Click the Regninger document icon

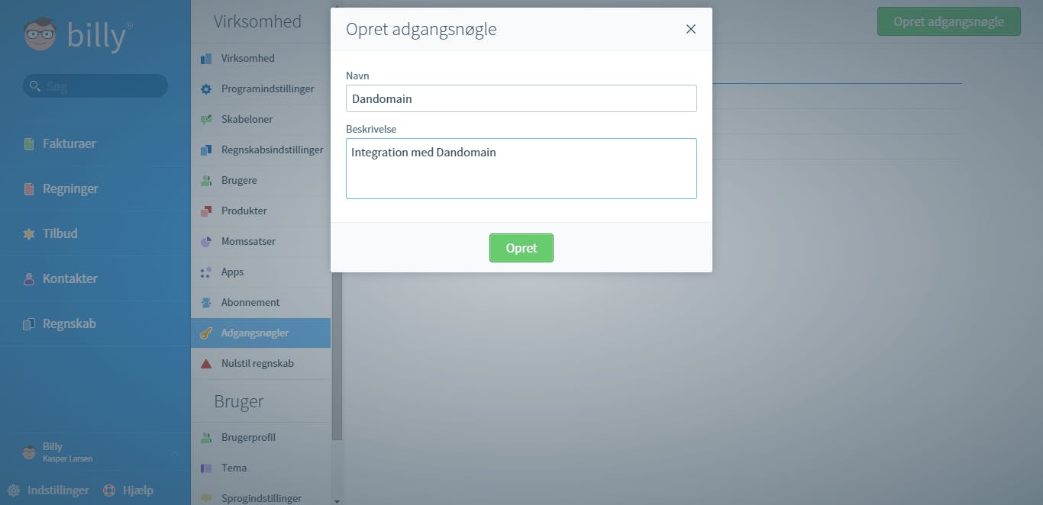point(29,188)
